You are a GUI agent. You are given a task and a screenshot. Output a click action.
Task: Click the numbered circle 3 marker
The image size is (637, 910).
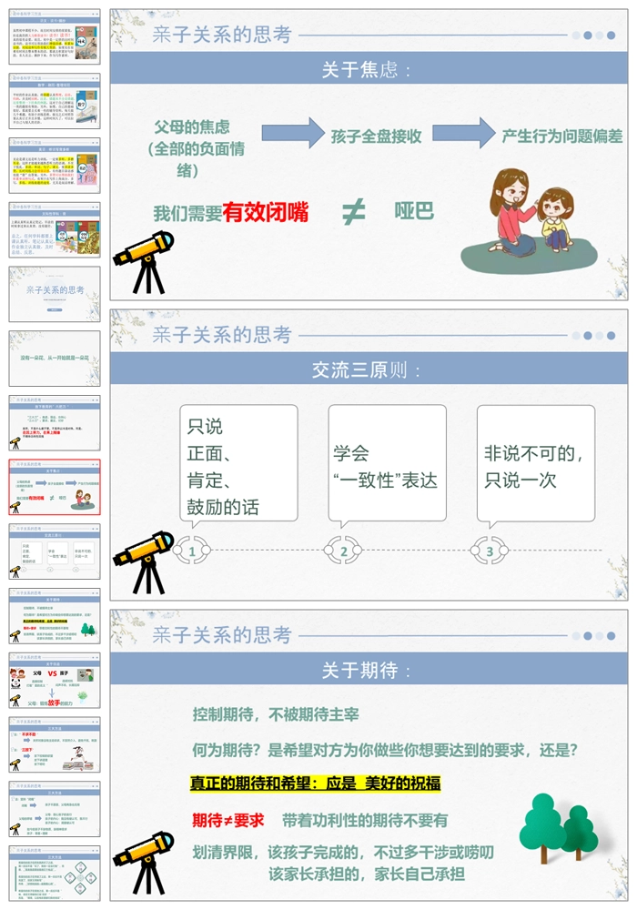[490, 551]
